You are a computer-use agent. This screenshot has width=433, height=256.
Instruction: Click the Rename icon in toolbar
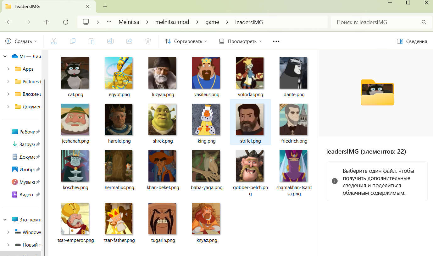pyautogui.click(x=110, y=41)
